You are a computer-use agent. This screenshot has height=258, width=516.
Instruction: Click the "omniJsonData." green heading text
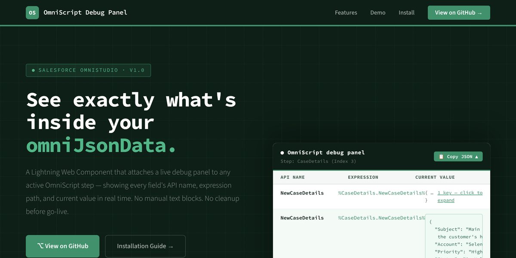pyautogui.click(x=101, y=146)
